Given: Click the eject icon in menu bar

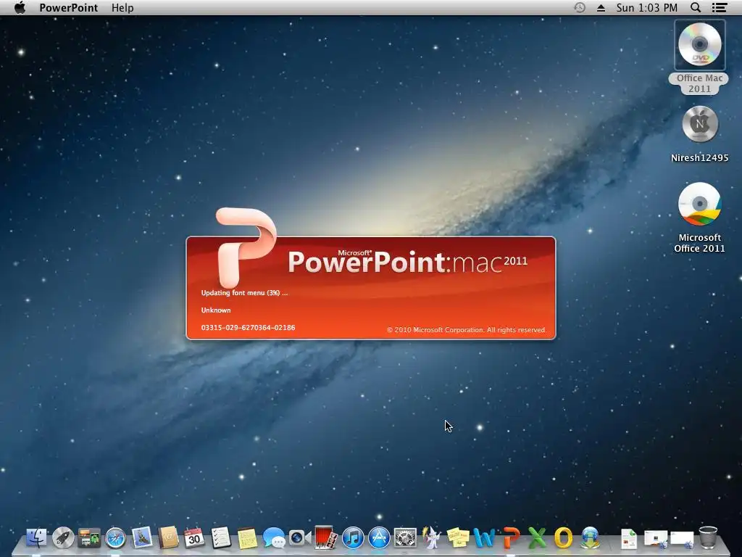Looking at the screenshot, I should (601, 7).
